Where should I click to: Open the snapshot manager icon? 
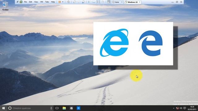83,2
